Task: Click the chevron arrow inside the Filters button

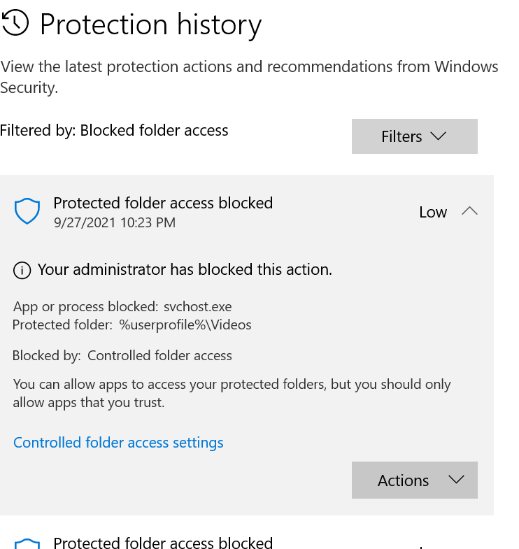Action: (438, 136)
